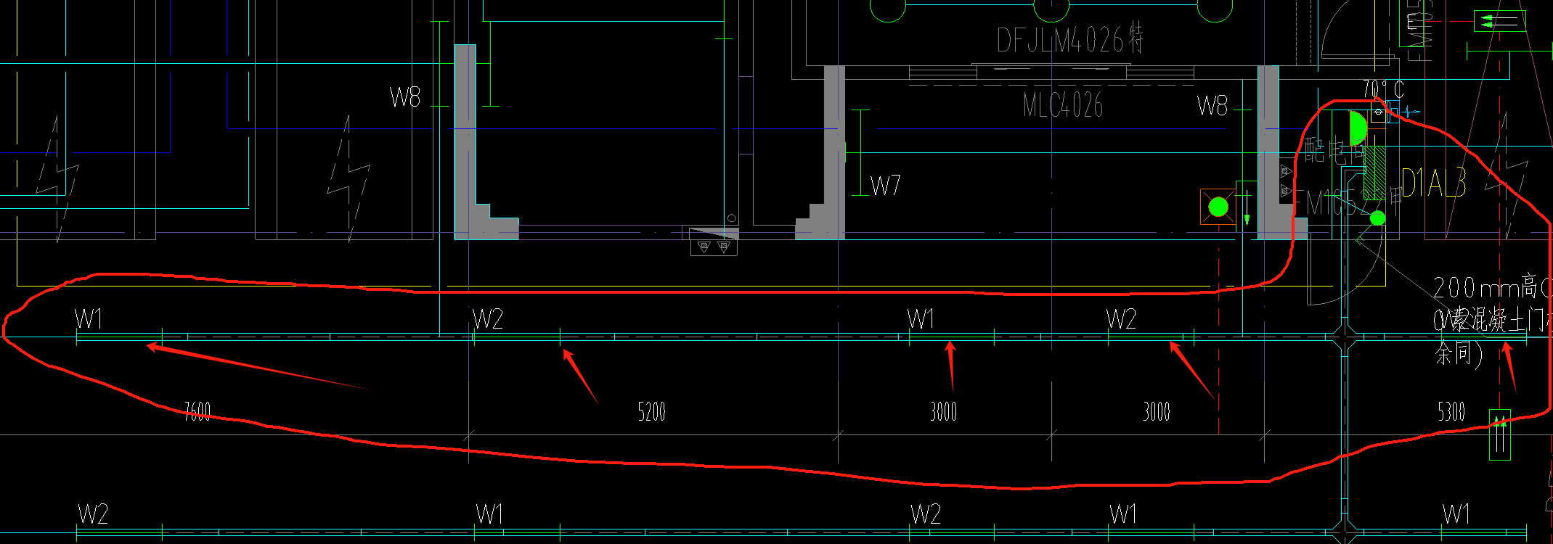The image size is (1553, 544).
Task: Click the green half-circle symbol below 70°C
Action: coord(1358,128)
